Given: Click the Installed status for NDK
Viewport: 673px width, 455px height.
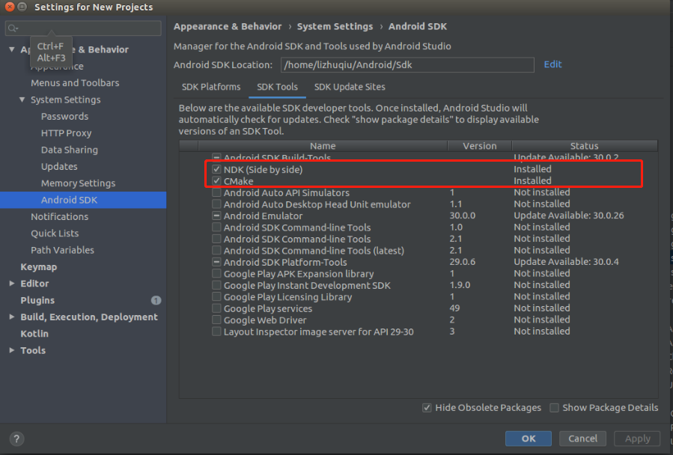Looking at the screenshot, I should pyautogui.click(x=532, y=169).
